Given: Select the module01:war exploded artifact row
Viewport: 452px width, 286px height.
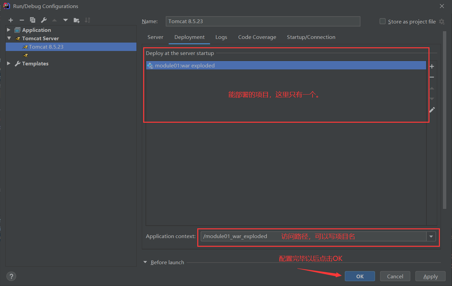Looking at the screenshot, I should [x=286, y=65].
